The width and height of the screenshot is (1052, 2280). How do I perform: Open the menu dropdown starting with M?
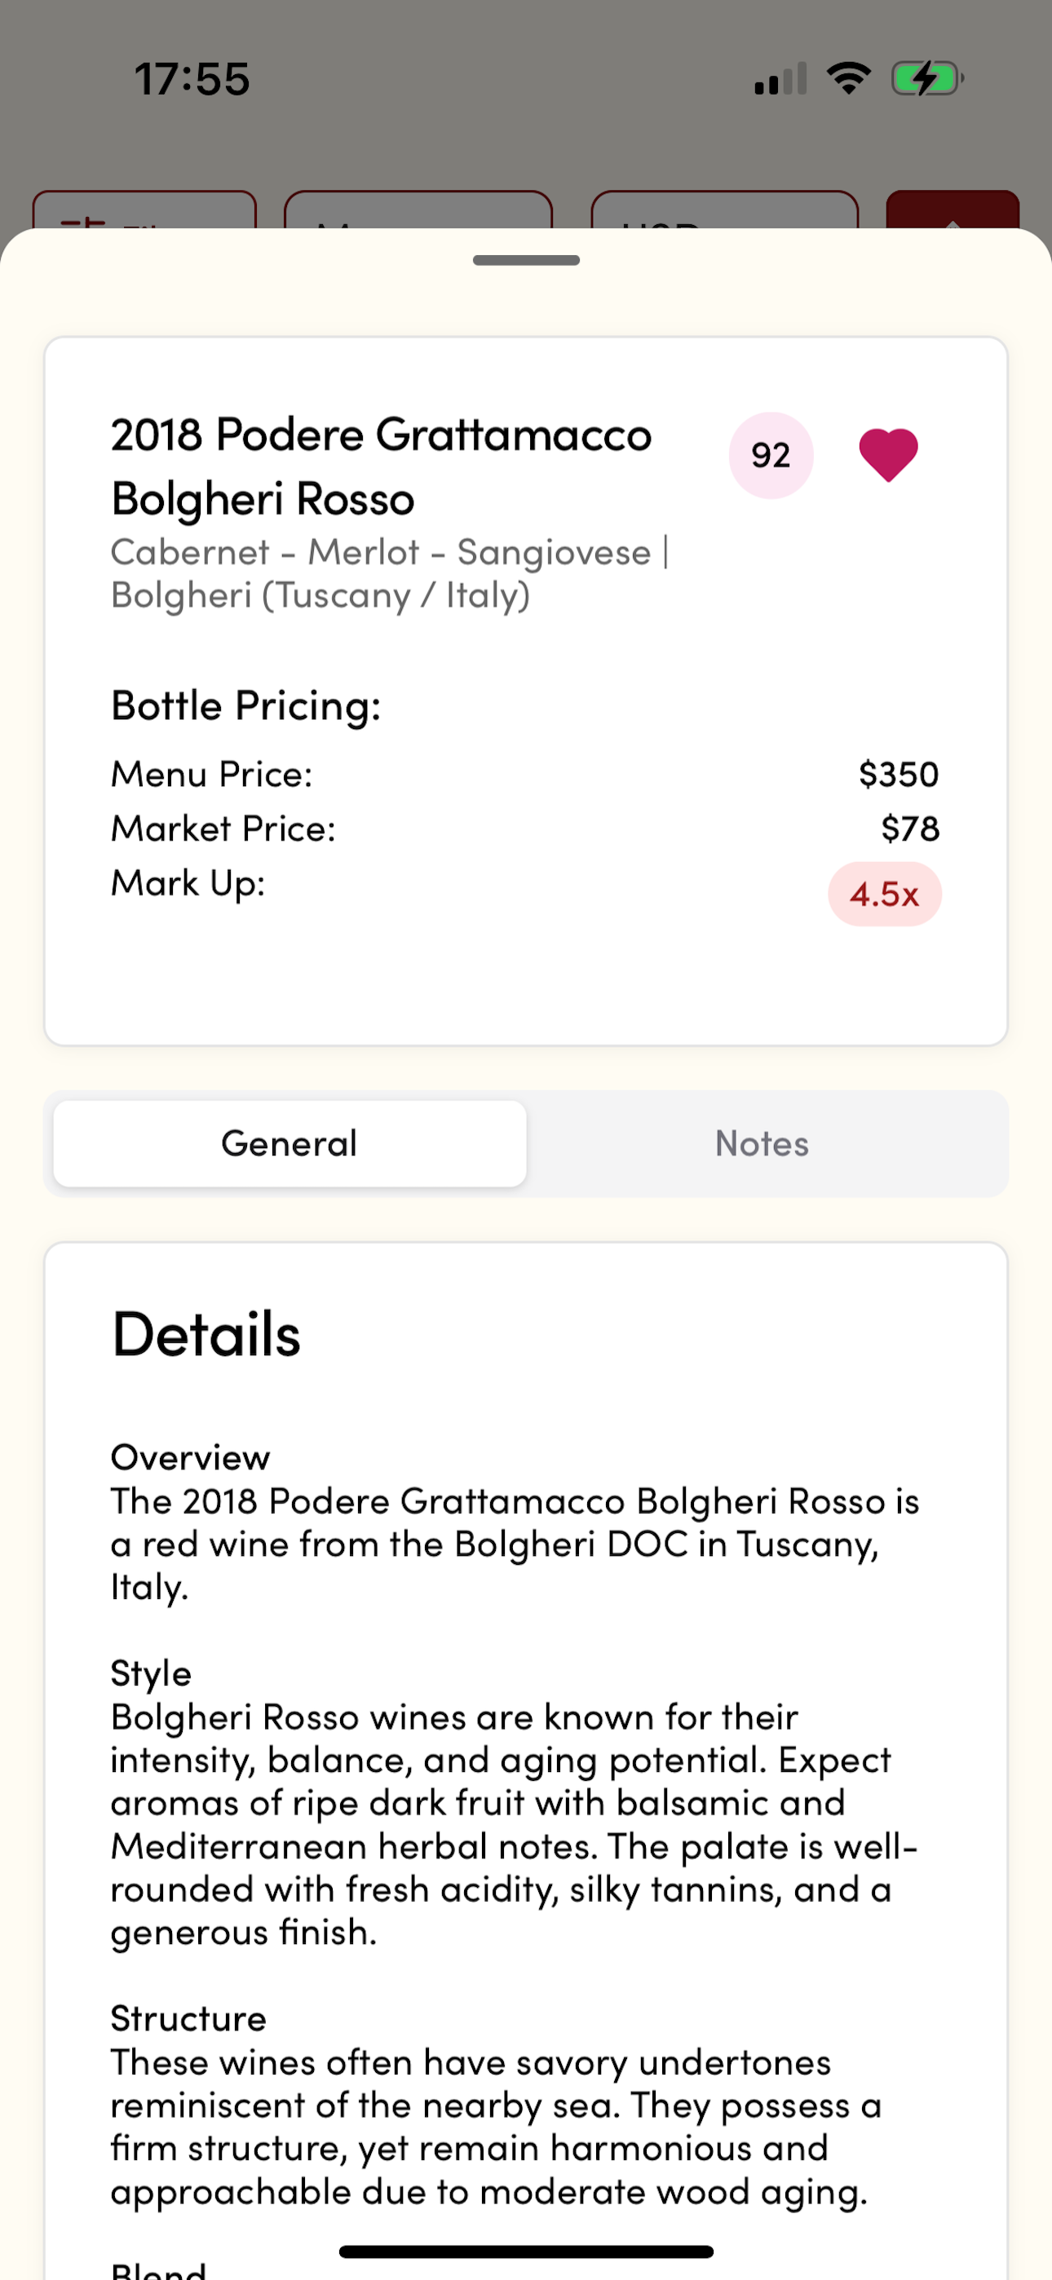tap(418, 210)
